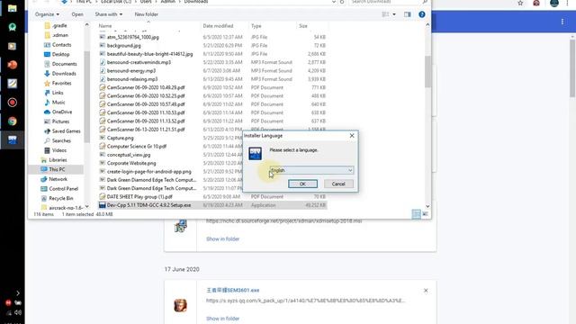Select Recycle Bin in navigation pane
The width and height of the screenshot is (576, 324).
57,198
